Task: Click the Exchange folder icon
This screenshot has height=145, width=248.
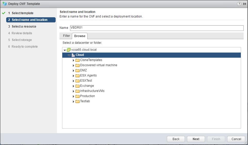Action: 78,86
